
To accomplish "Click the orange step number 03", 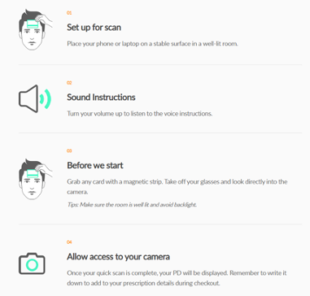I will tap(69, 150).
